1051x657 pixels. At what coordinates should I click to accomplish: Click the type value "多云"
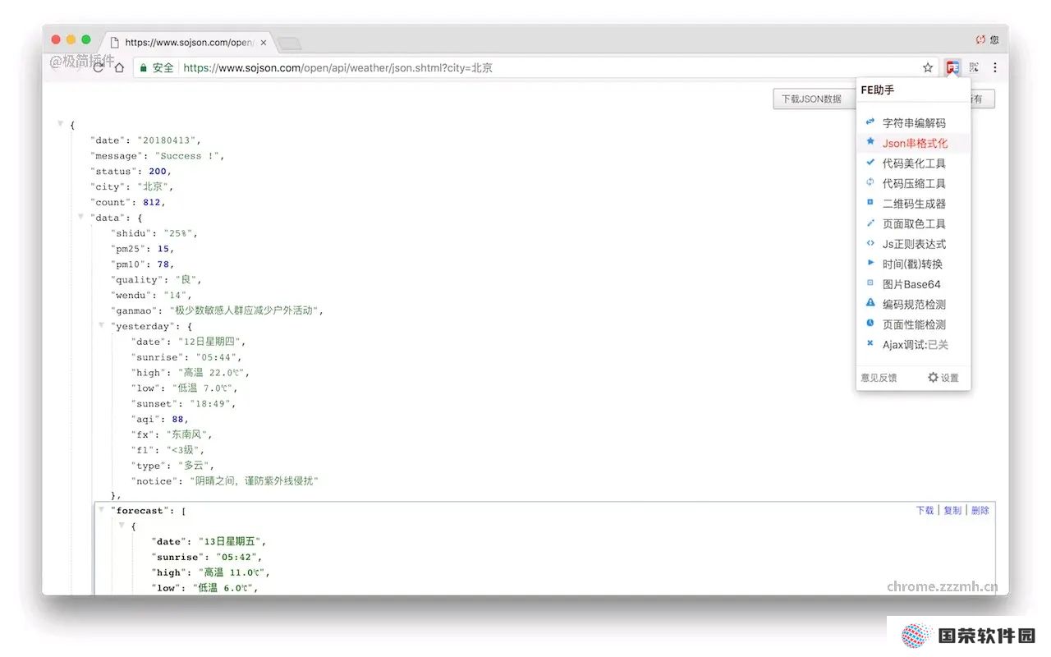194,466
